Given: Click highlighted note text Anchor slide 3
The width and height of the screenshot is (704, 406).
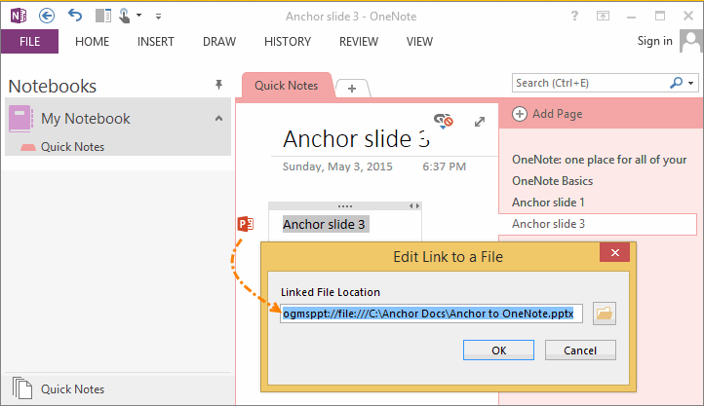Looking at the screenshot, I should (x=324, y=224).
